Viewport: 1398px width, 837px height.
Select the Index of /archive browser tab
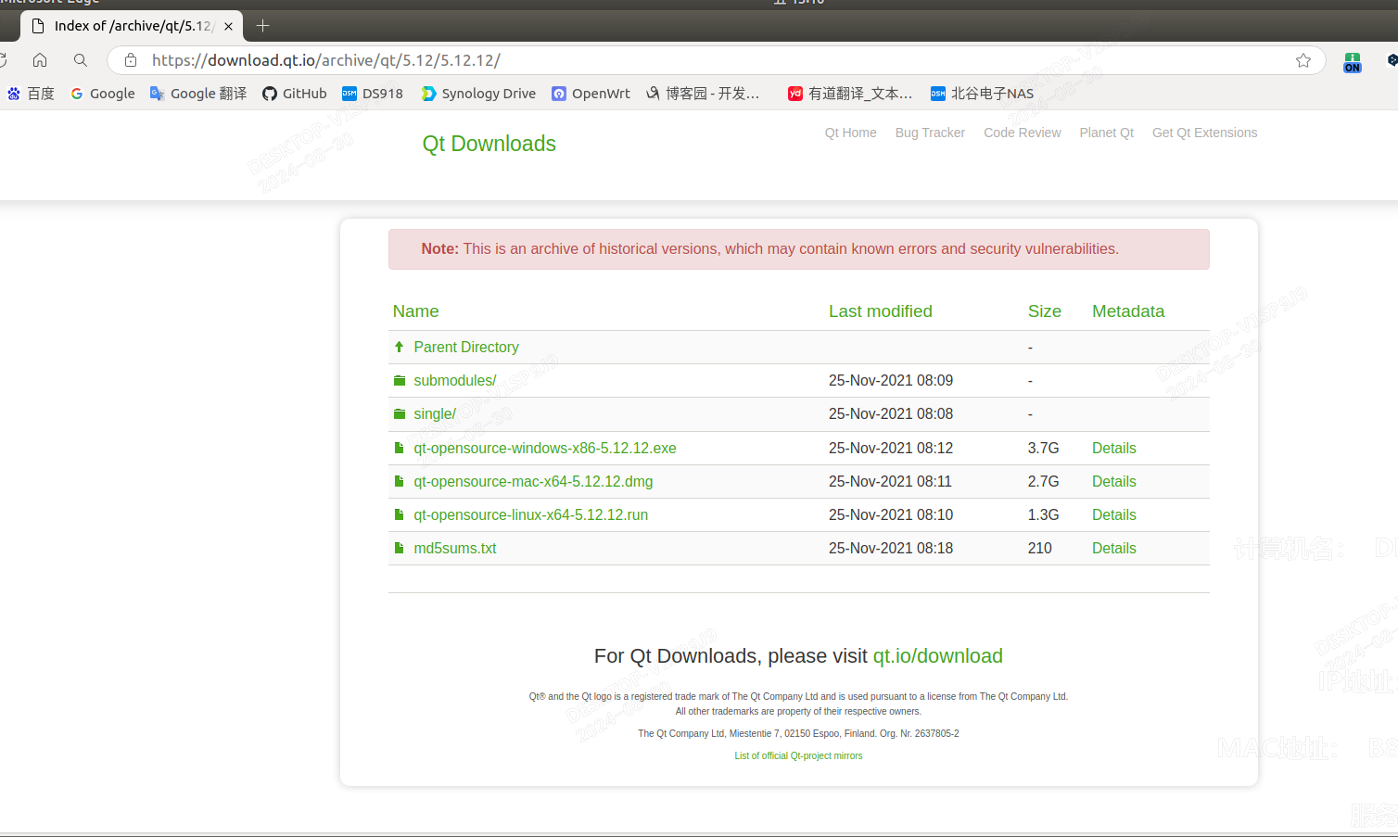pos(132,26)
